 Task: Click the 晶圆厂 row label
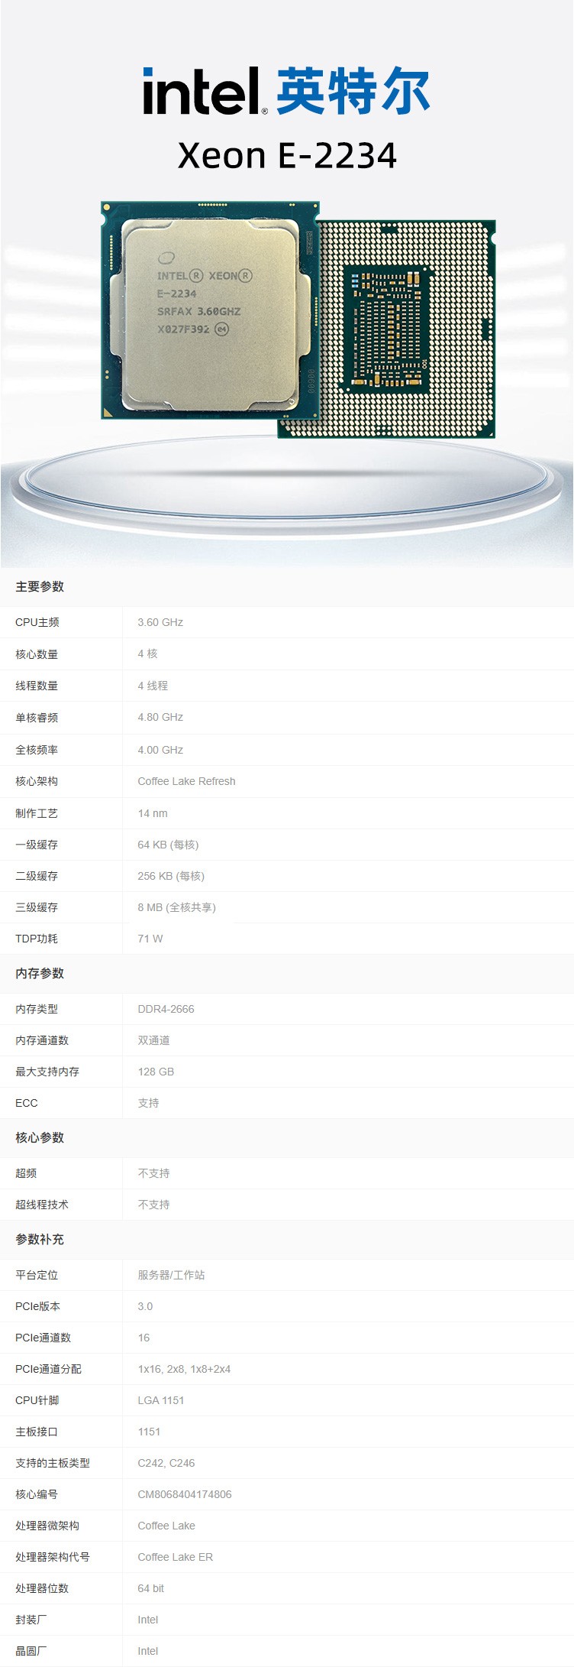pyautogui.click(x=31, y=1651)
